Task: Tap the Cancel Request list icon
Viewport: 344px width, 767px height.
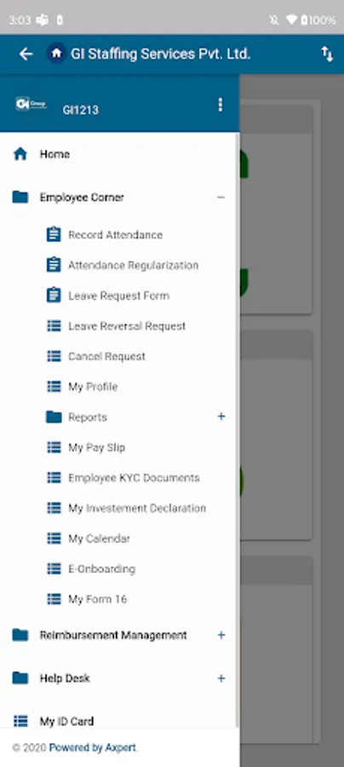Action: pyautogui.click(x=54, y=356)
